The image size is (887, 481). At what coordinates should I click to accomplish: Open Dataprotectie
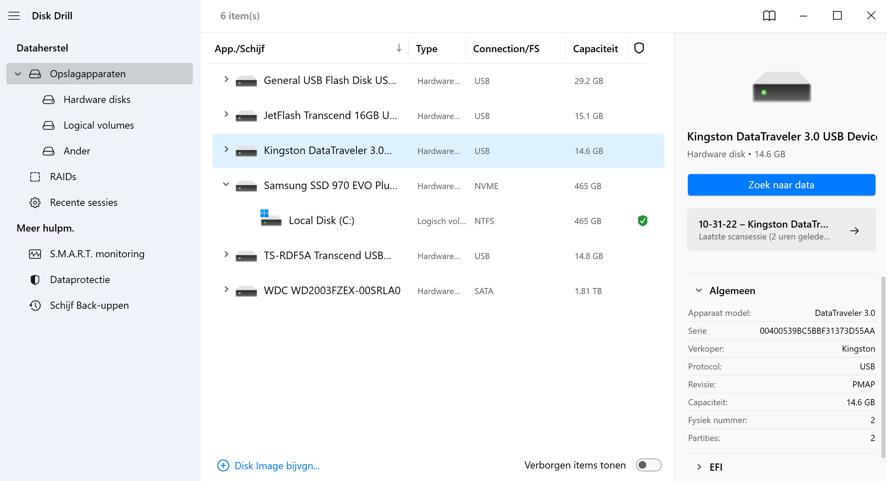[x=80, y=280]
